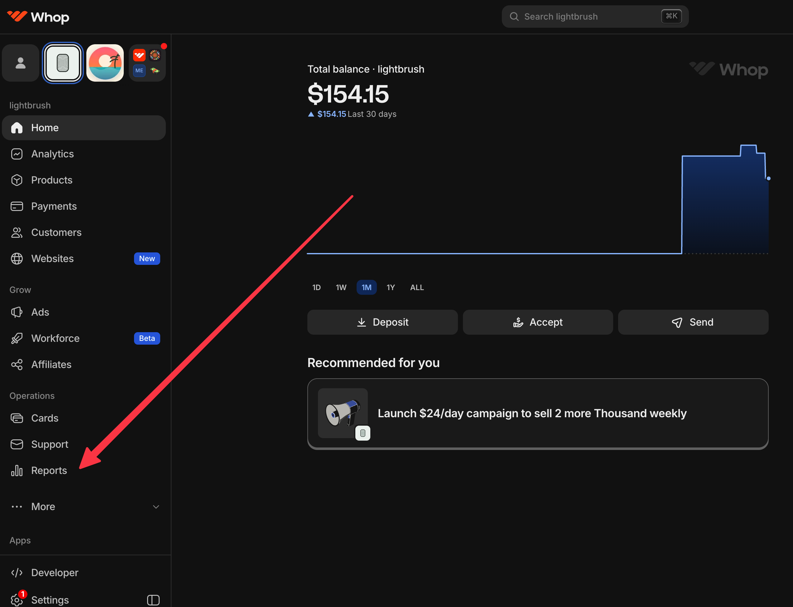The image size is (793, 607).
Task: Click the New badge beside Websites
Action: click(x=147, y=259)
